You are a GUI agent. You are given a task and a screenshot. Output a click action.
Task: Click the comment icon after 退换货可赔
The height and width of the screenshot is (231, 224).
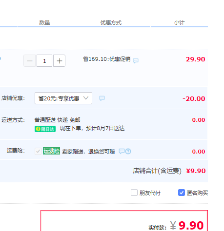click(x=122, y=151)
